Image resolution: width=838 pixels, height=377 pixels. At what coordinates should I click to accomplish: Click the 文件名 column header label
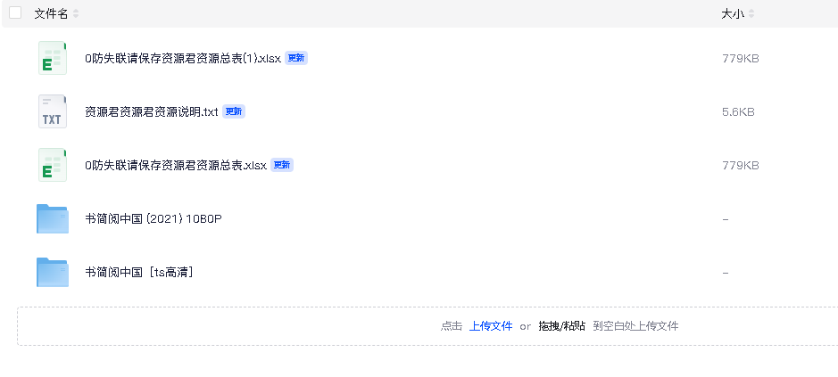click(x=51, y=14)
